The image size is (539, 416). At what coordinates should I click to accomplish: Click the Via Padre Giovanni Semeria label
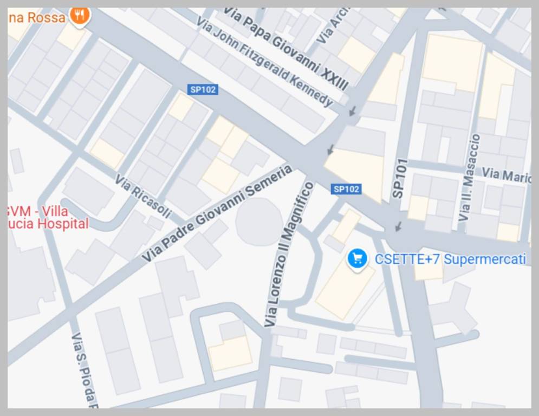(217, 213)
